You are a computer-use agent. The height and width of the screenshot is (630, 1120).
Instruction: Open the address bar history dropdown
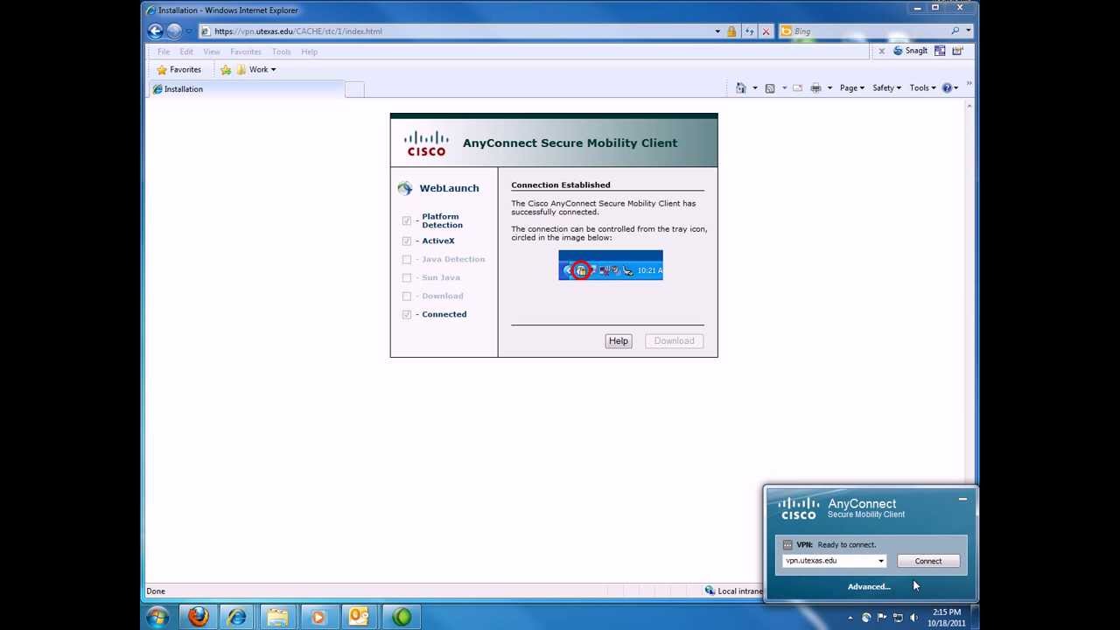click(x=717, y=31)
